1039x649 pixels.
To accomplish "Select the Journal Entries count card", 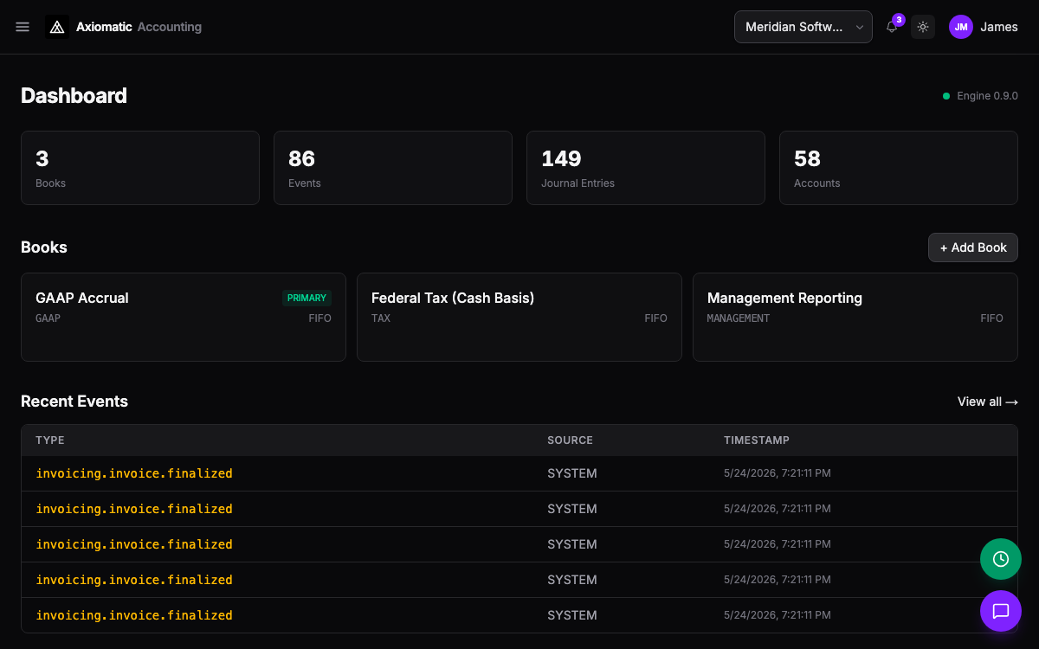I will coord(646,168).
